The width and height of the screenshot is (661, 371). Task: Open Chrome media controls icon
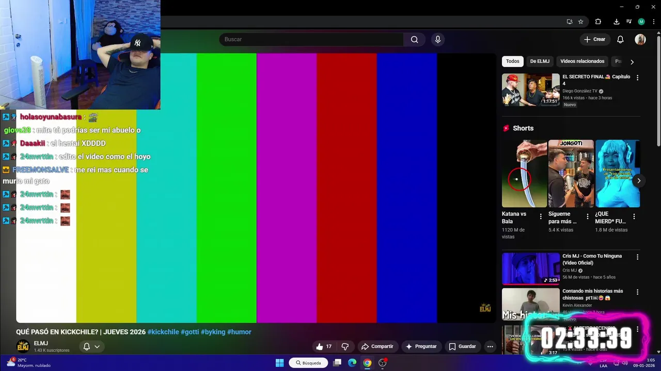point(628,22)
